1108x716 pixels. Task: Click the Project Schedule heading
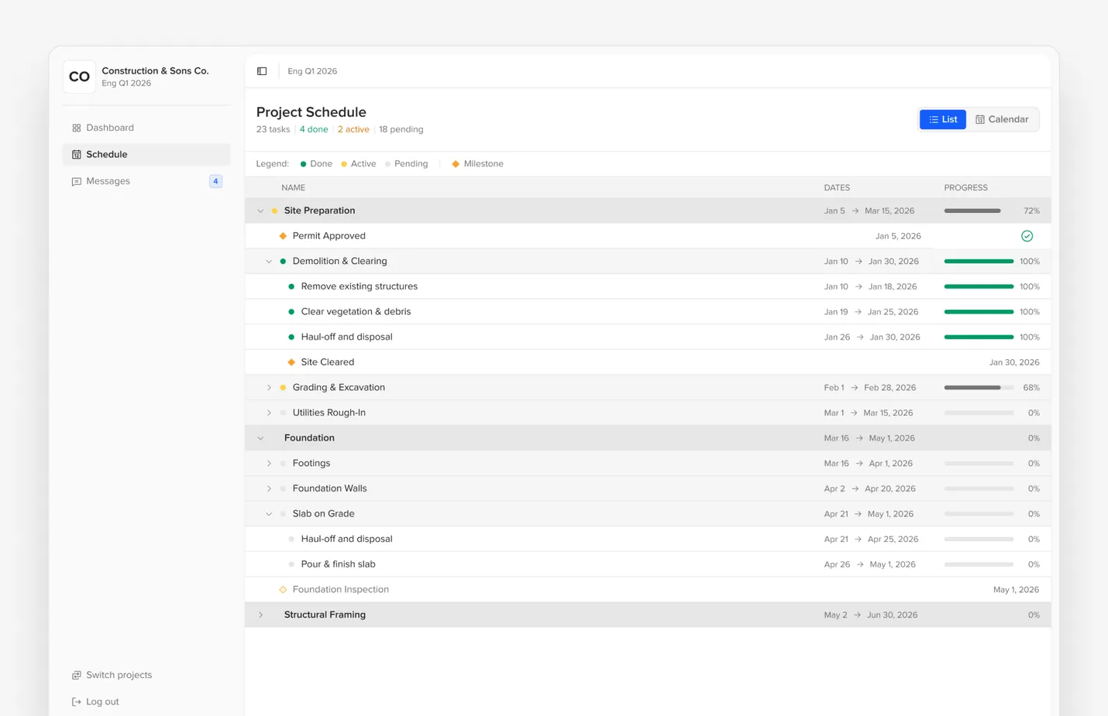pos(311,112)
